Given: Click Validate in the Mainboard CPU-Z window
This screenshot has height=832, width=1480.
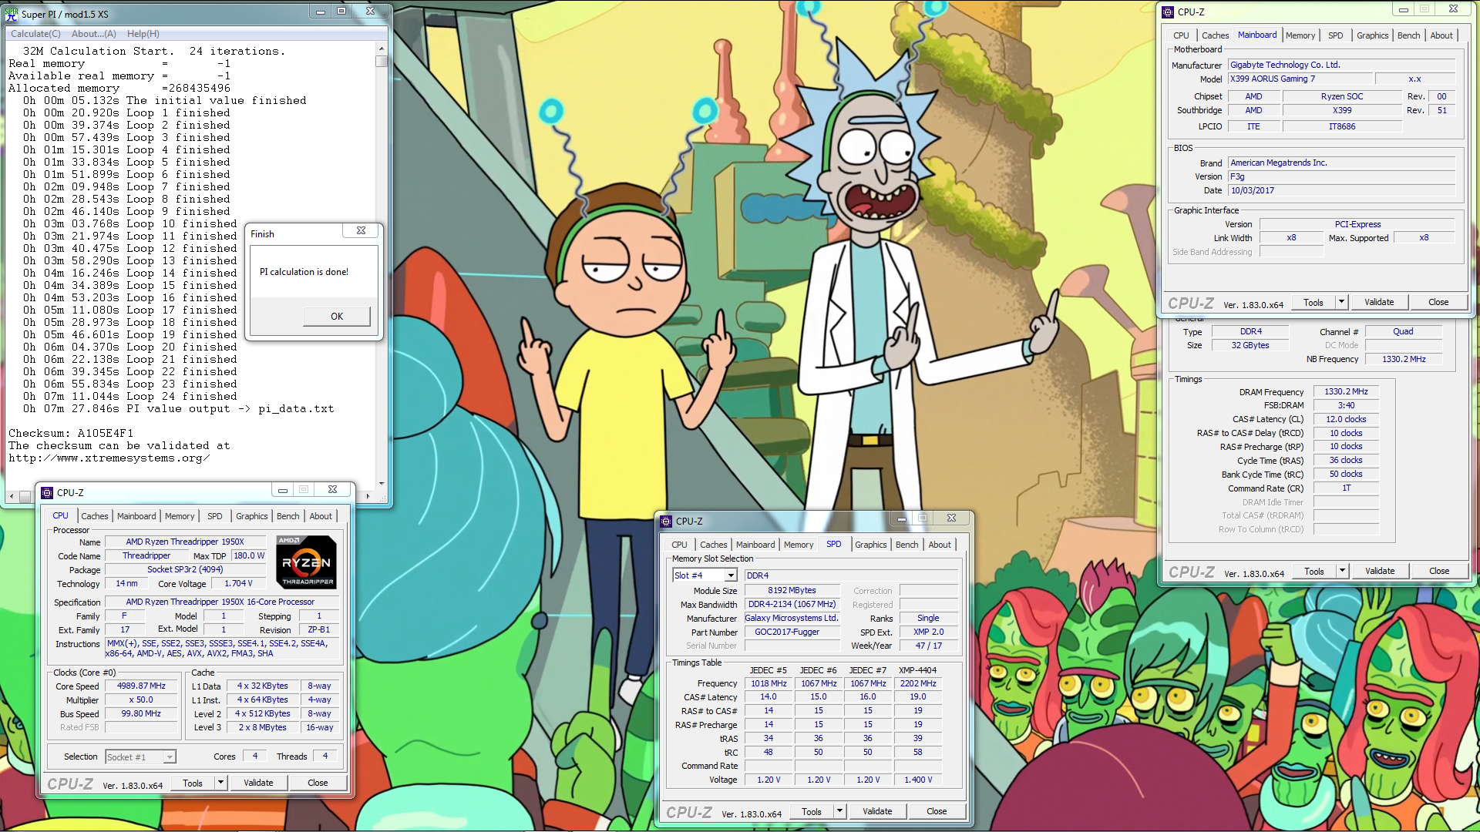Looking at the screenshot, I should click(x=1379, y=302).
